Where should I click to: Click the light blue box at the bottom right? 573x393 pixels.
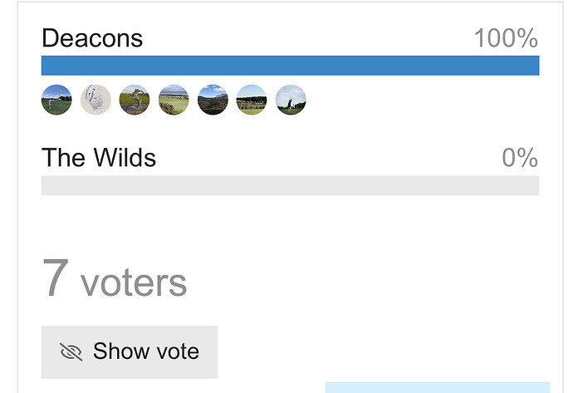[x=438, y=387]
